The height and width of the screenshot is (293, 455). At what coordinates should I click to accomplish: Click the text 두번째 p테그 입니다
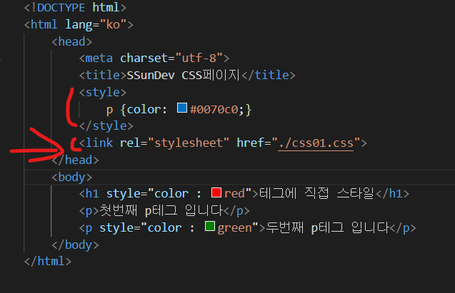point(328,227)
